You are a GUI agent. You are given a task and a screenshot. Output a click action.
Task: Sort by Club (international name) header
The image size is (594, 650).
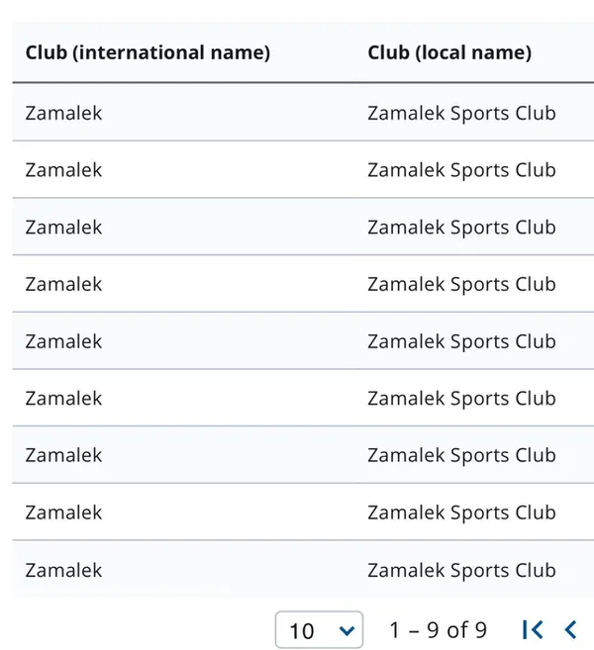click(148, 52)
